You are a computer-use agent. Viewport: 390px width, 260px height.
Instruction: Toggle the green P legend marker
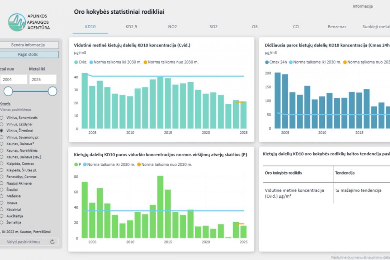[x=76, y=164]
